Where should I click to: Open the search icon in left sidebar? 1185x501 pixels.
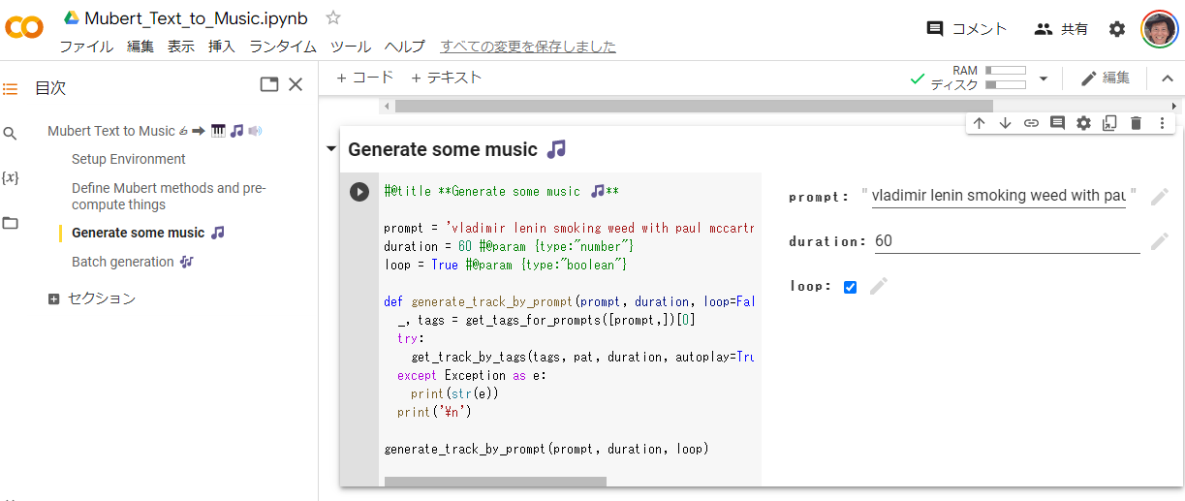(x=10, y=134)
